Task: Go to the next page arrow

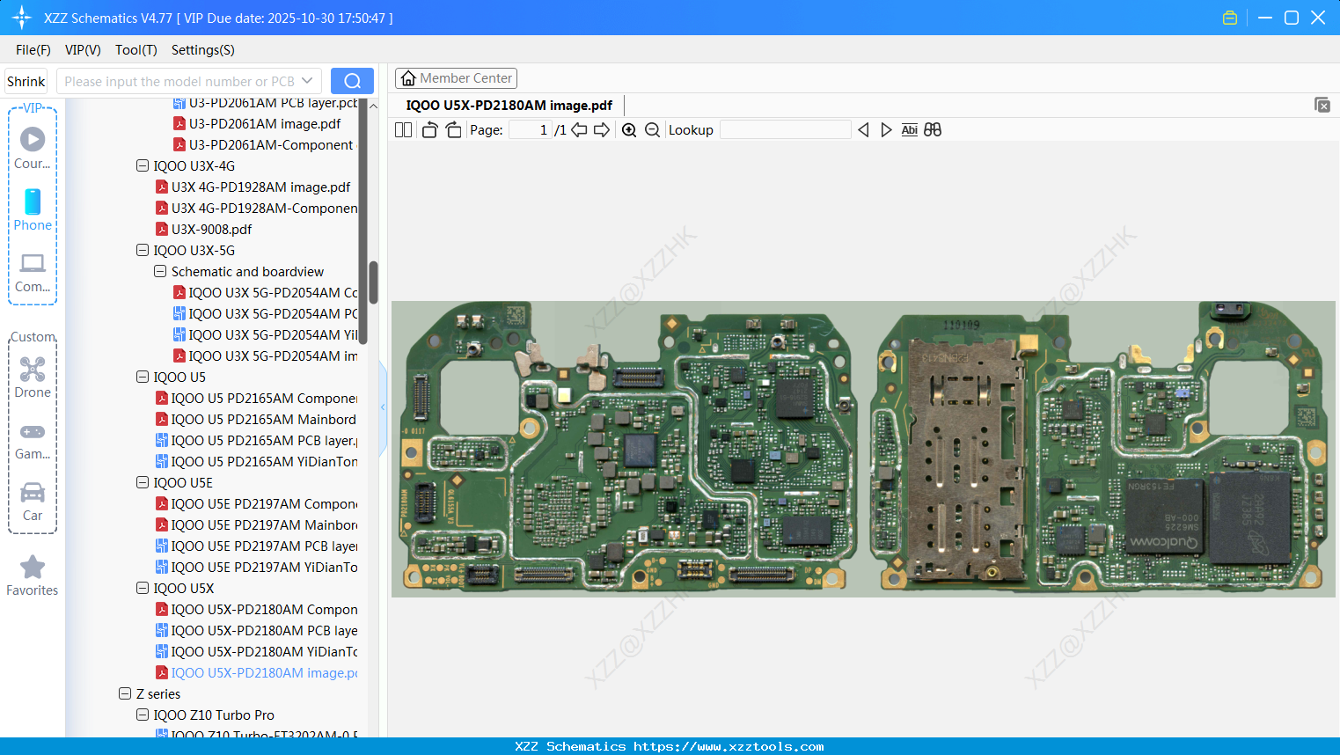Action: pyautogui.click(x=601, y=129)
